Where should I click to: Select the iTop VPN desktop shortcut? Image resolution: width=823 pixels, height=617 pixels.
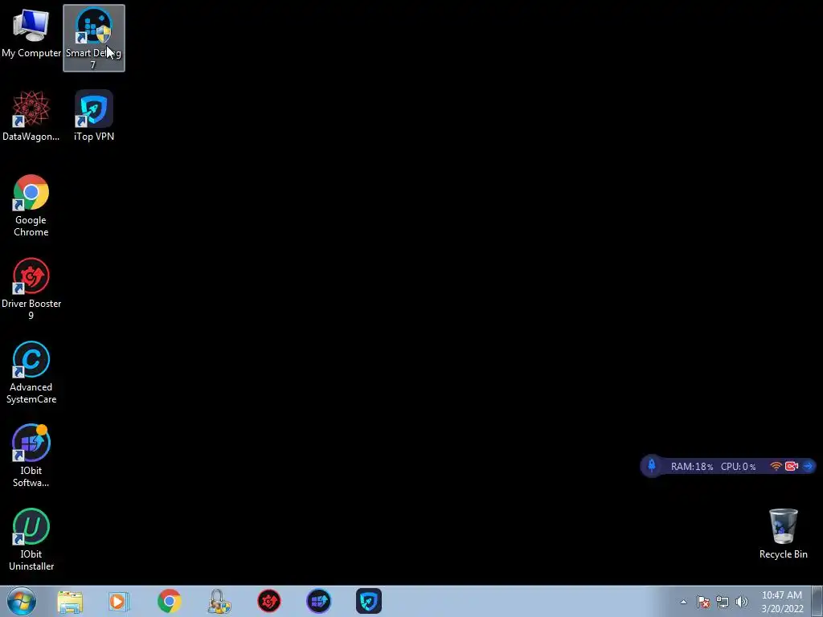coord(94,116)
